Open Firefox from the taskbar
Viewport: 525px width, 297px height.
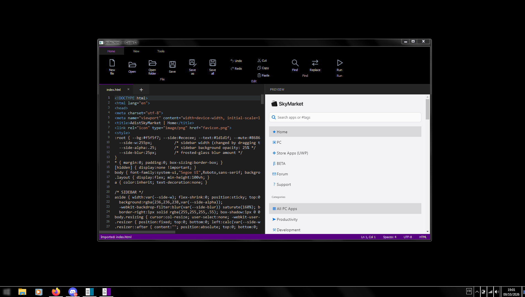[x=56, y=292]
